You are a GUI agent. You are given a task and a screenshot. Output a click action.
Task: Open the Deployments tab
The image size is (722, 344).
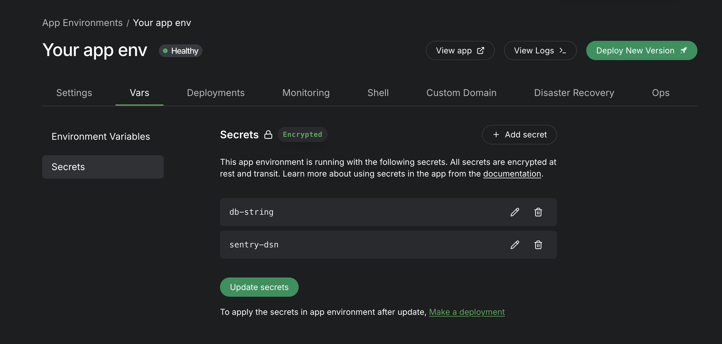[216, 93]
